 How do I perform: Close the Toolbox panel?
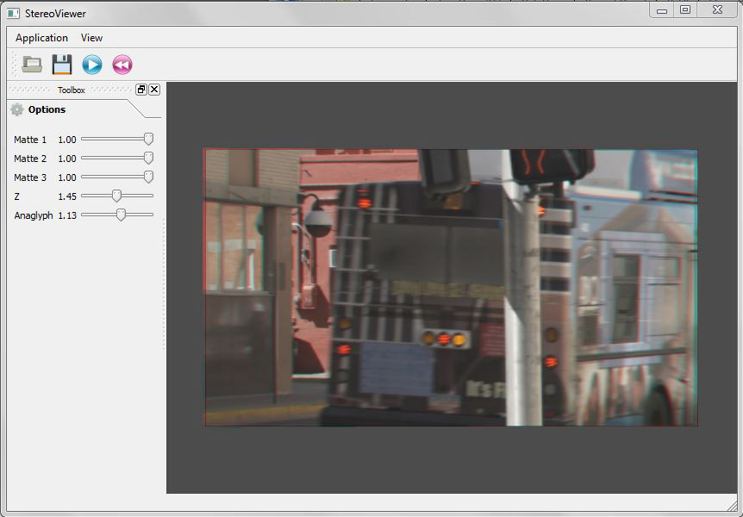pyautogui.click(x=153, y=90)
